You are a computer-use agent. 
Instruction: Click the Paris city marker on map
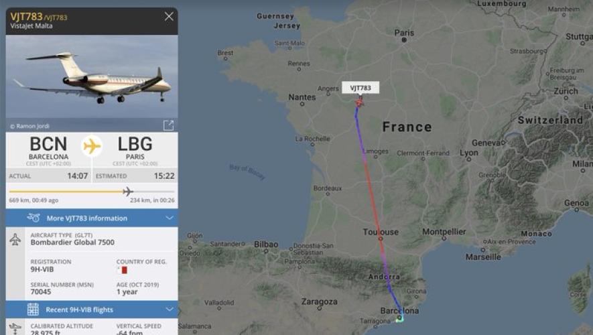click(404, 40)
